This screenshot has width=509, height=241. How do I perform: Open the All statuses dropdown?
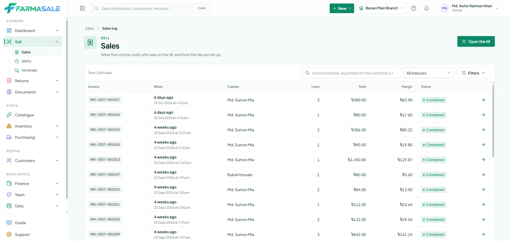[x=428, y=73]
